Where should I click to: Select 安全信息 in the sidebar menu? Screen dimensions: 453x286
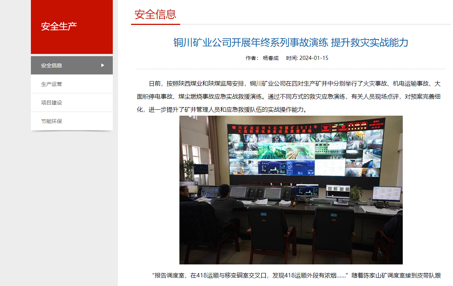coord(52,65)
